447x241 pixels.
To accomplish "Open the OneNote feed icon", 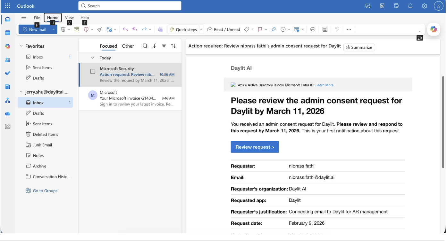I will coord(382,6).
